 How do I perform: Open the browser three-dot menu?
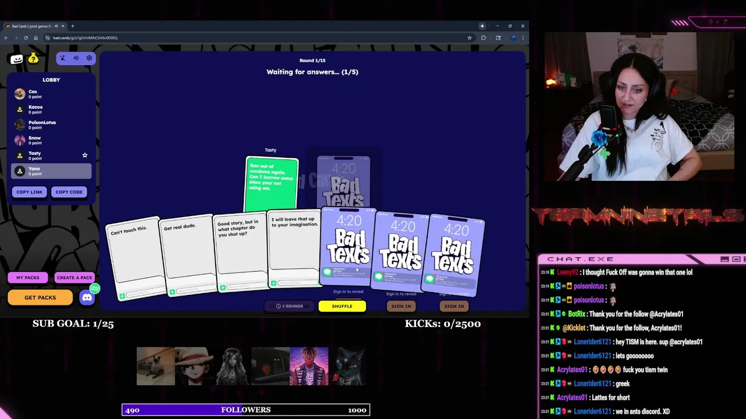523,38
